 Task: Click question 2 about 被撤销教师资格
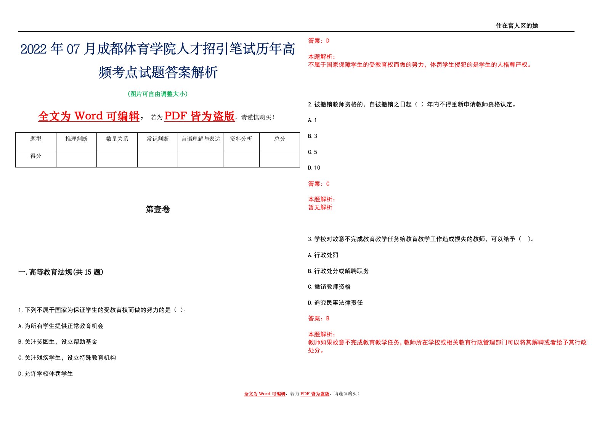[413, 105]
